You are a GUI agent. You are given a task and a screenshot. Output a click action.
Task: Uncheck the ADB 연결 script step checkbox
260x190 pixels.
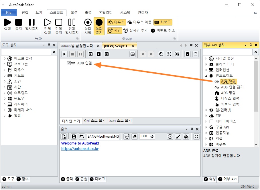click(69, 63)
